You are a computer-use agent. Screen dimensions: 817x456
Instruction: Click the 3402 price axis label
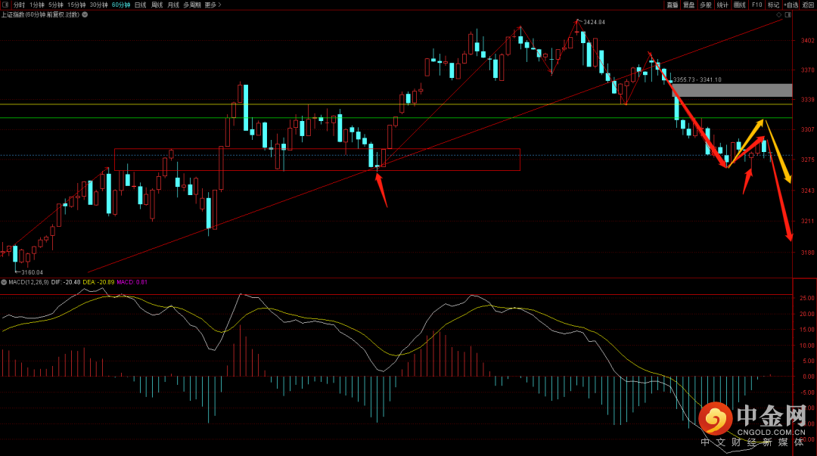point(807,40)
